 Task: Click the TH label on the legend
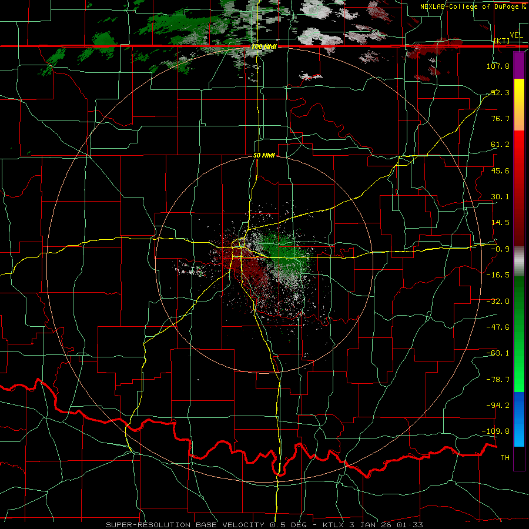pyautogui.click(x=505, y=458)
